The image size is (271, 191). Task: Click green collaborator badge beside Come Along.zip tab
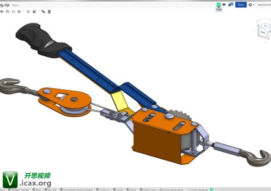click(x=212, y=190)
